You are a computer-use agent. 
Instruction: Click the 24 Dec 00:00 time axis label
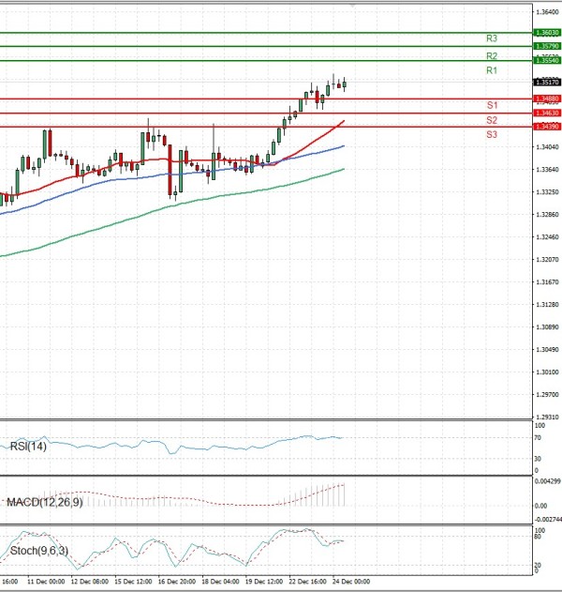click(351, 582)
